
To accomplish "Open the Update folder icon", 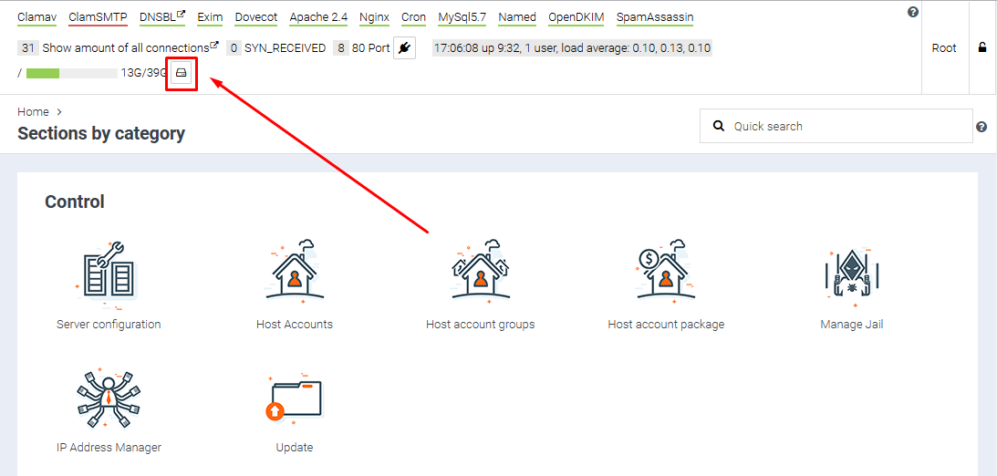I will click(x=295, y=399).
